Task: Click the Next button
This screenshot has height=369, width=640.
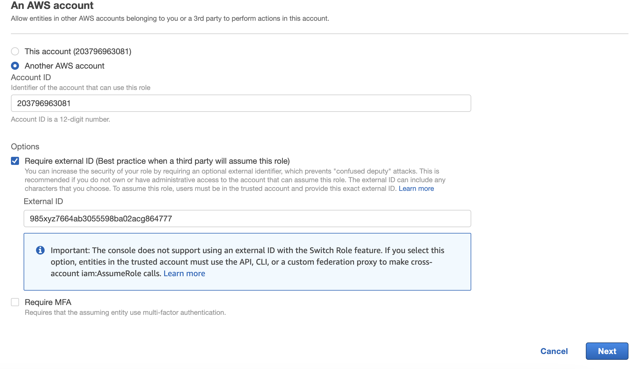Action: pyautogui.click(x=607, y=351)
